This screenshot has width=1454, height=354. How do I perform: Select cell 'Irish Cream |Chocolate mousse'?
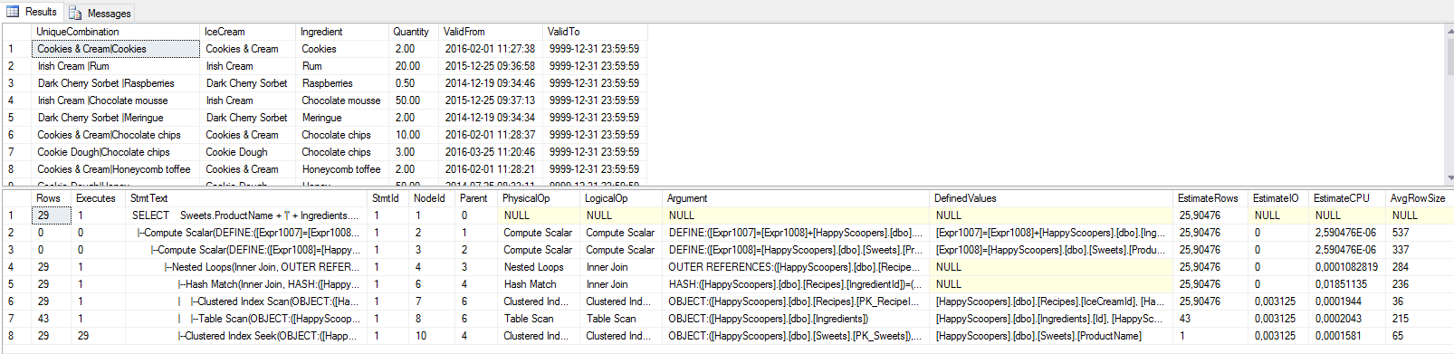pos(116,100)
